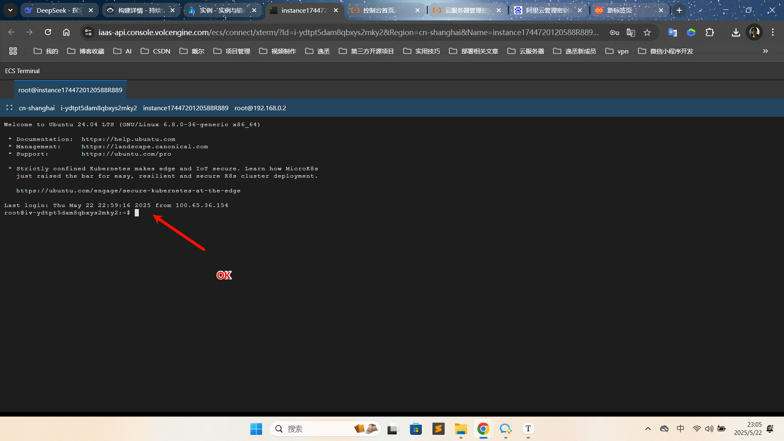
Task: Expand system tray hidden icons
Action: 648,429
